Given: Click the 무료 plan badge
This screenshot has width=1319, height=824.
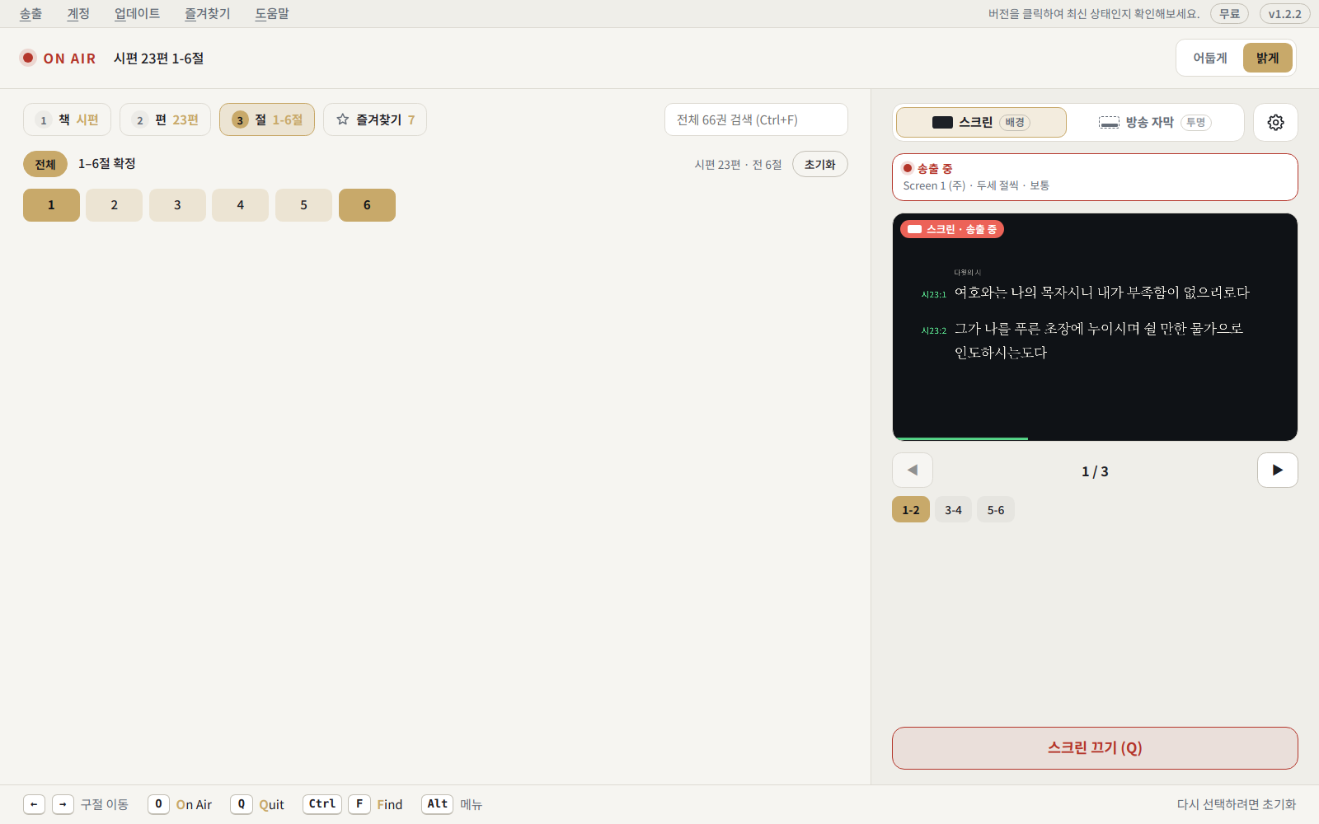Looking at the screenshot, I should pos(1229,14).
